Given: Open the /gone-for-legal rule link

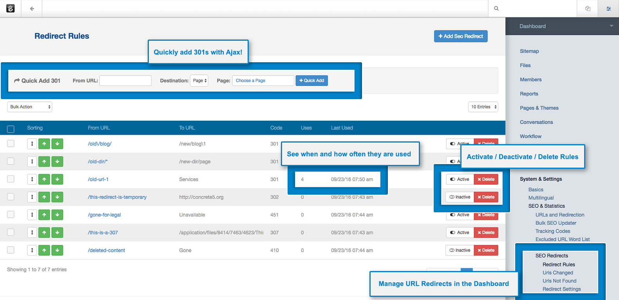Looking at the screenshot, I should (x=104, y=215).
